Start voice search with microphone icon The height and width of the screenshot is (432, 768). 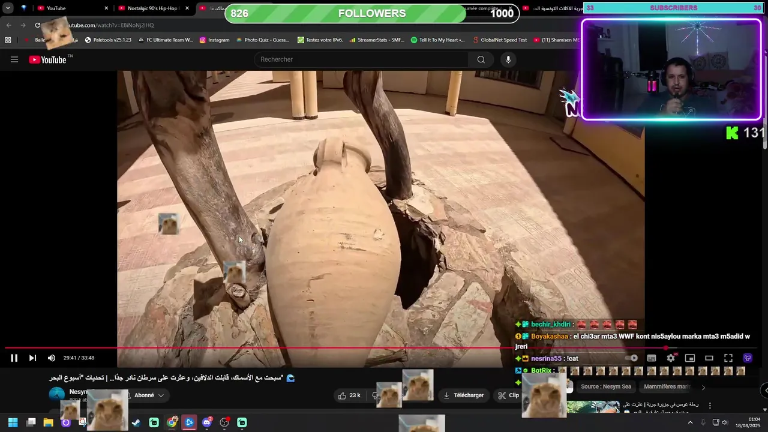508,59
